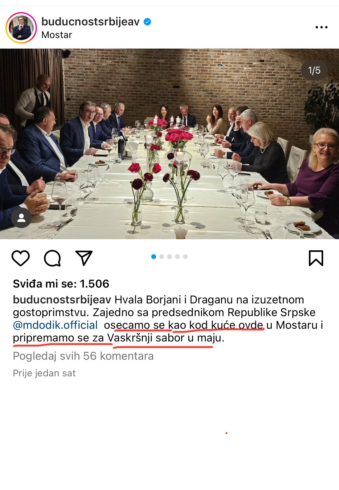This screenshot has height=490, width=339.
Task: Open the Mostar location tag
Action: pos(57,35)
